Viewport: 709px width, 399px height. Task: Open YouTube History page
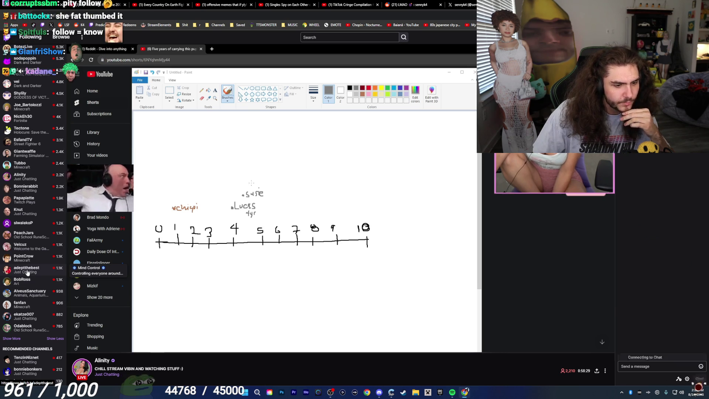pyautogui.click(x=93, y=144)
